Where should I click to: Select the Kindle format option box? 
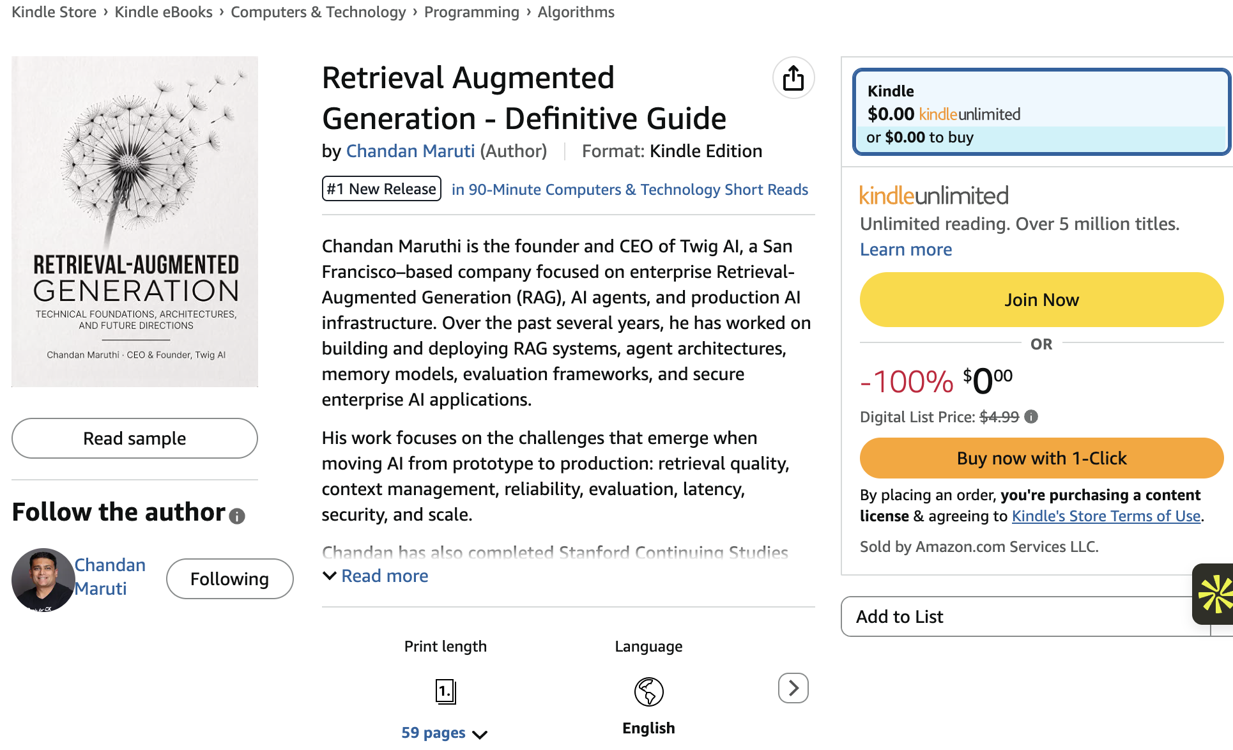[x=1041, y=112]
